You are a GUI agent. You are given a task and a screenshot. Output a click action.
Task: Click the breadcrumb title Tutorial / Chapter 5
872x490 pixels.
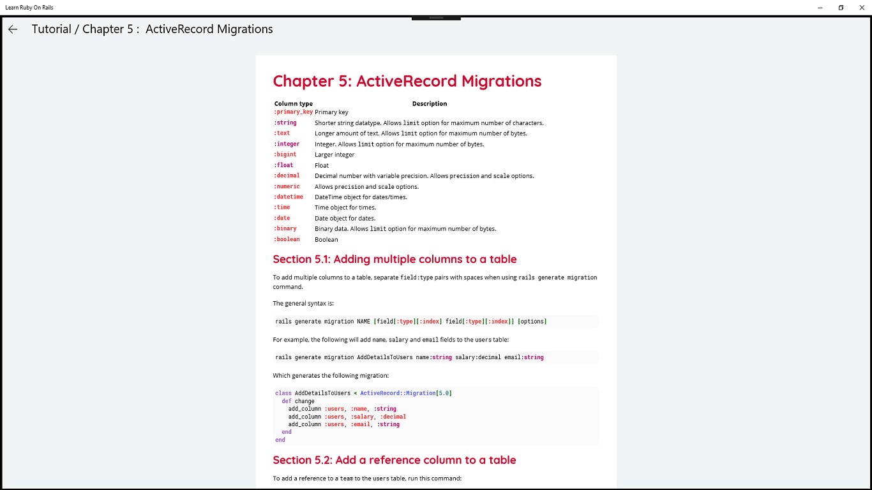point(153,29)
